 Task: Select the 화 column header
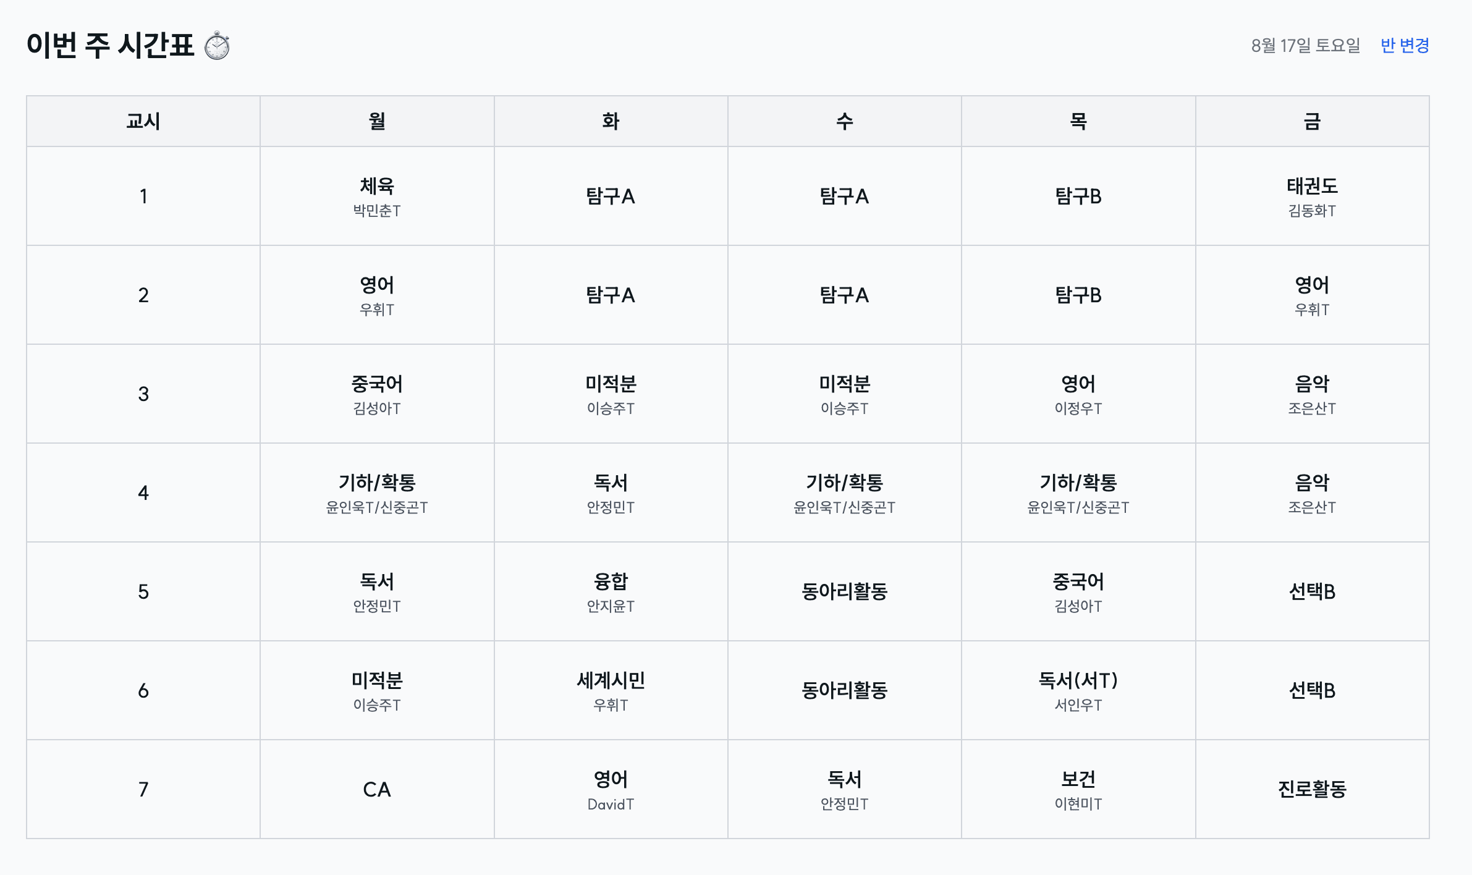click(x=611, y=121)
